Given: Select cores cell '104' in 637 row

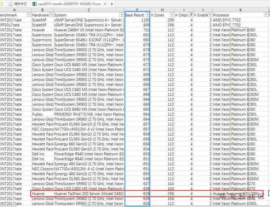Looking at the screenshot, I should point(162,184).
